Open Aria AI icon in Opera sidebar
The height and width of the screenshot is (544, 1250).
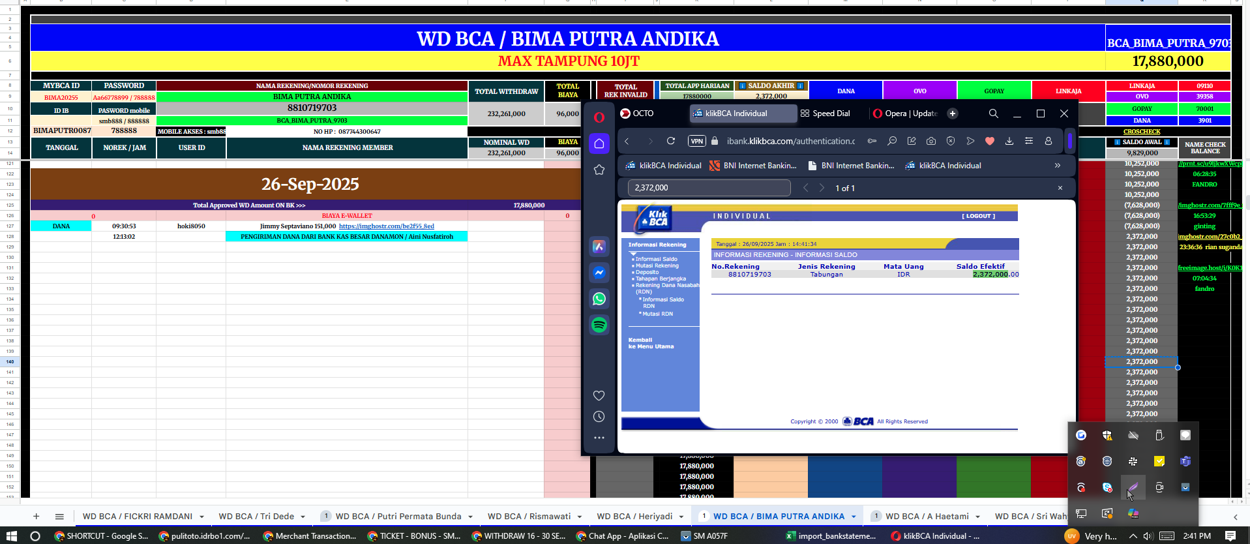[x=599, y=247]
